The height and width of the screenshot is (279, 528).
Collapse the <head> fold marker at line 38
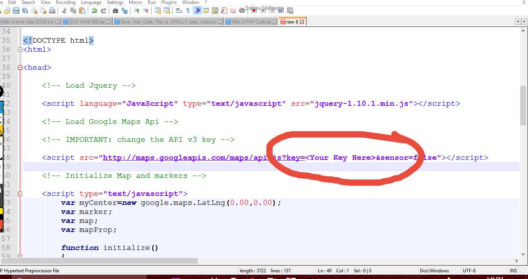[20, 68]
